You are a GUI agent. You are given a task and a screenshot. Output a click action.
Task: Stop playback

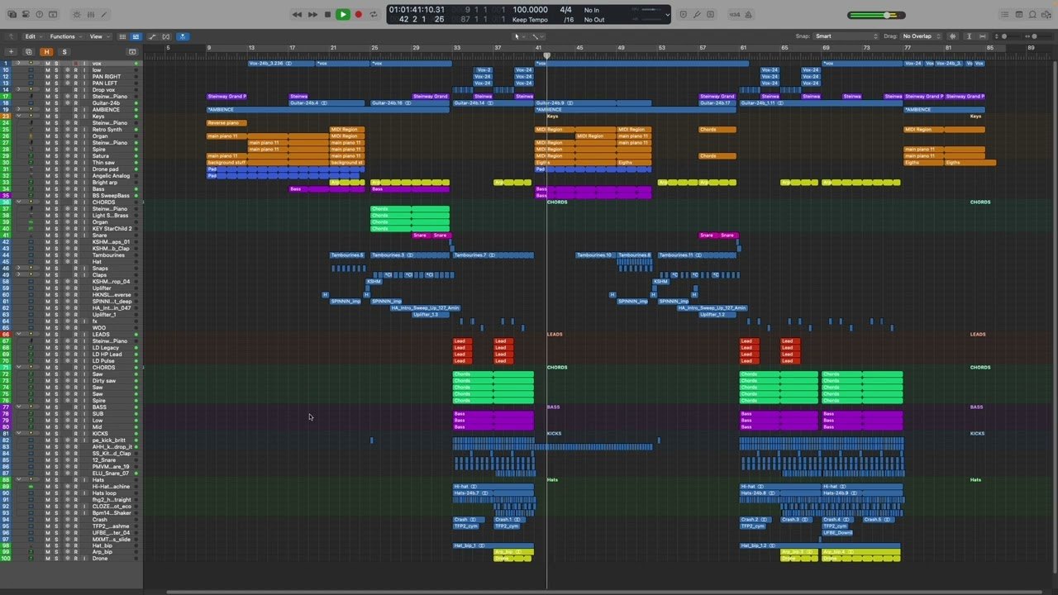pyautogui.click(x=328, y=14)
